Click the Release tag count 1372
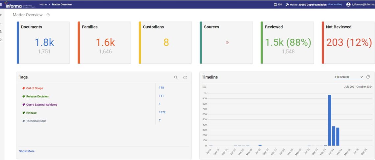The height and width of the screenshot is (160, 375). [162, 112]
